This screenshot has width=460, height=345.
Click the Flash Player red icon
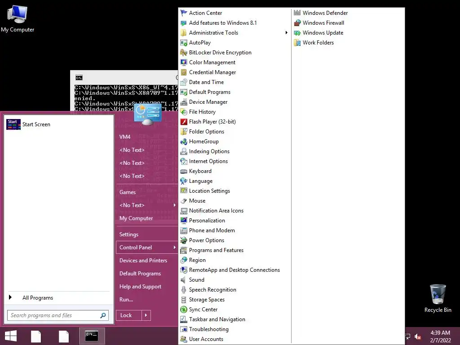184,121
